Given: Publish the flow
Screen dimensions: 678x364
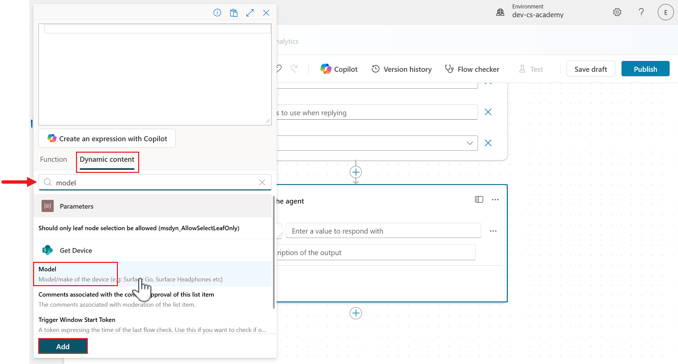Looking at the screenshot, I should click(x=645, y=69).
